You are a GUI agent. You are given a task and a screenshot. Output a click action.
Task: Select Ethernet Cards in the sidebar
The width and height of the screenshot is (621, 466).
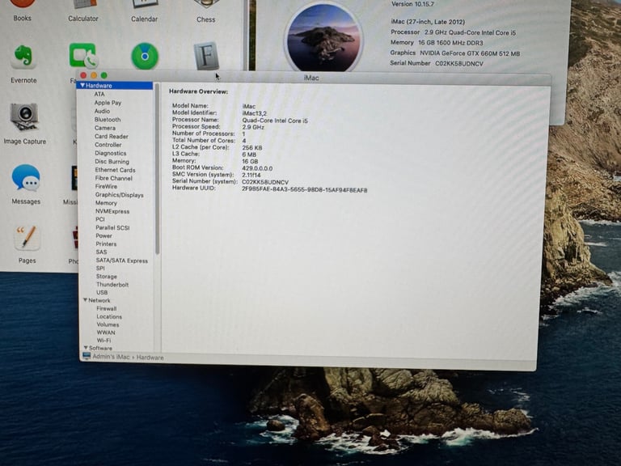tap(116, 170)
